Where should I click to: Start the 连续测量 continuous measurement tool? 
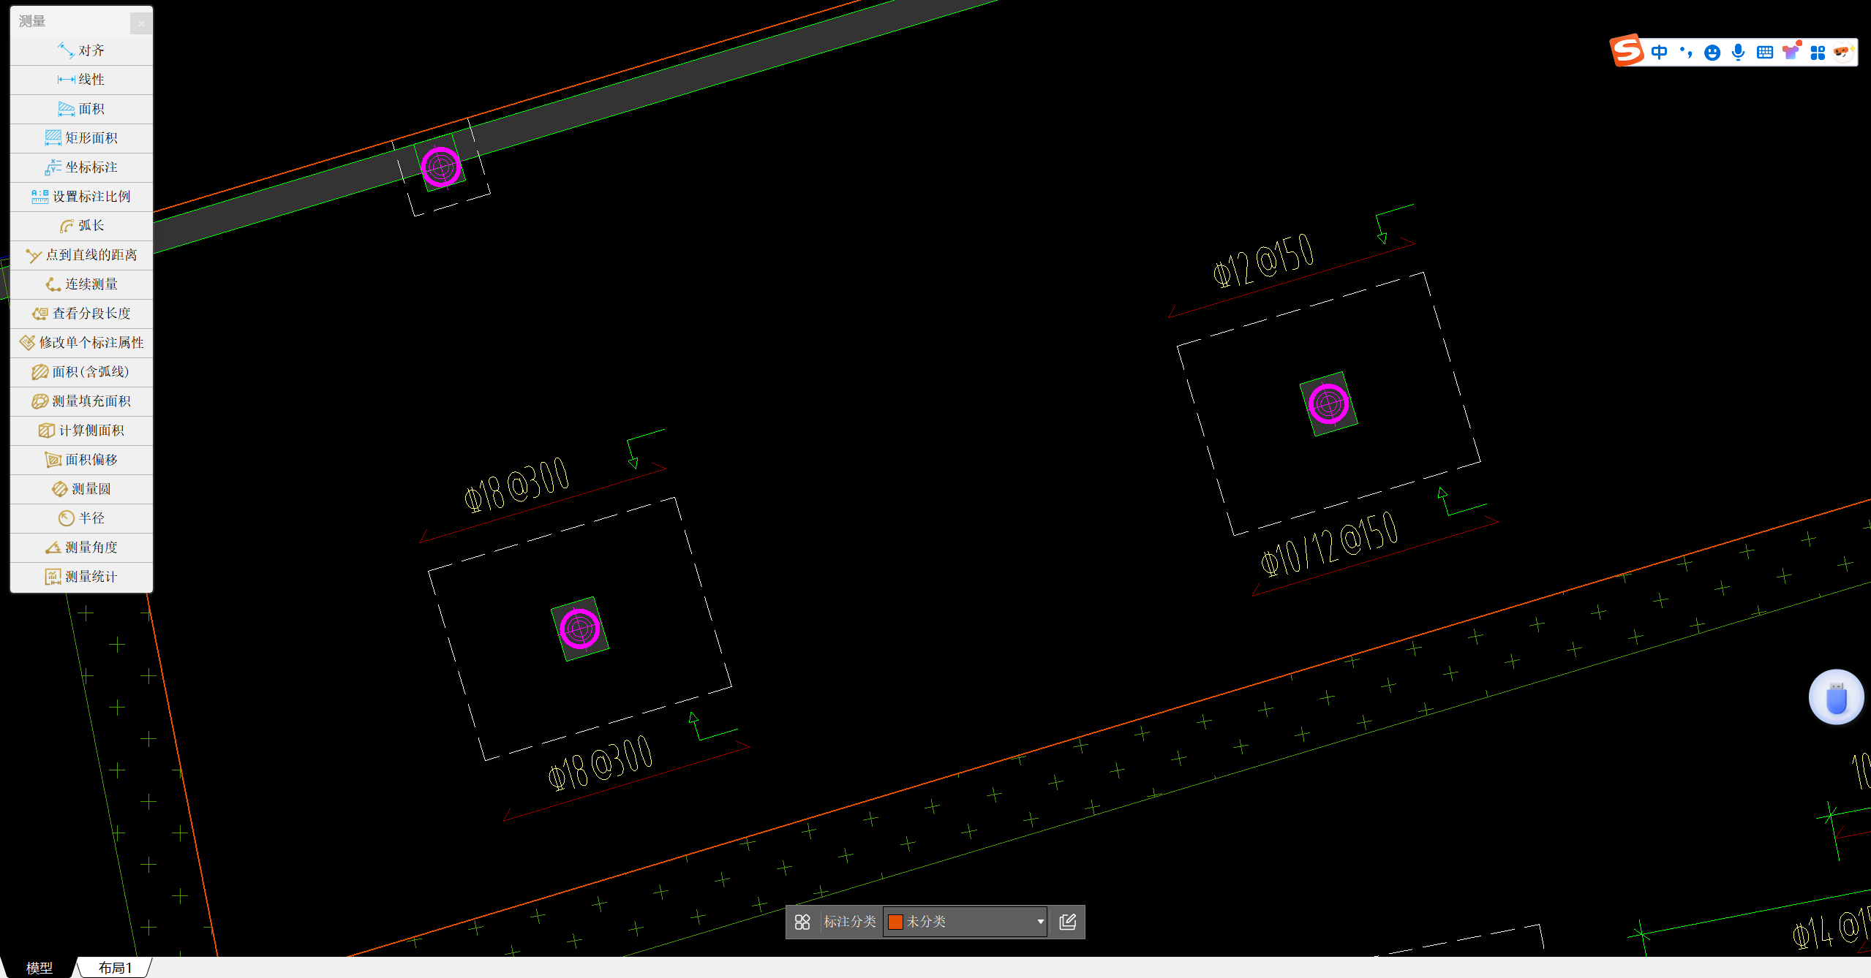click(x=81, y=284)
